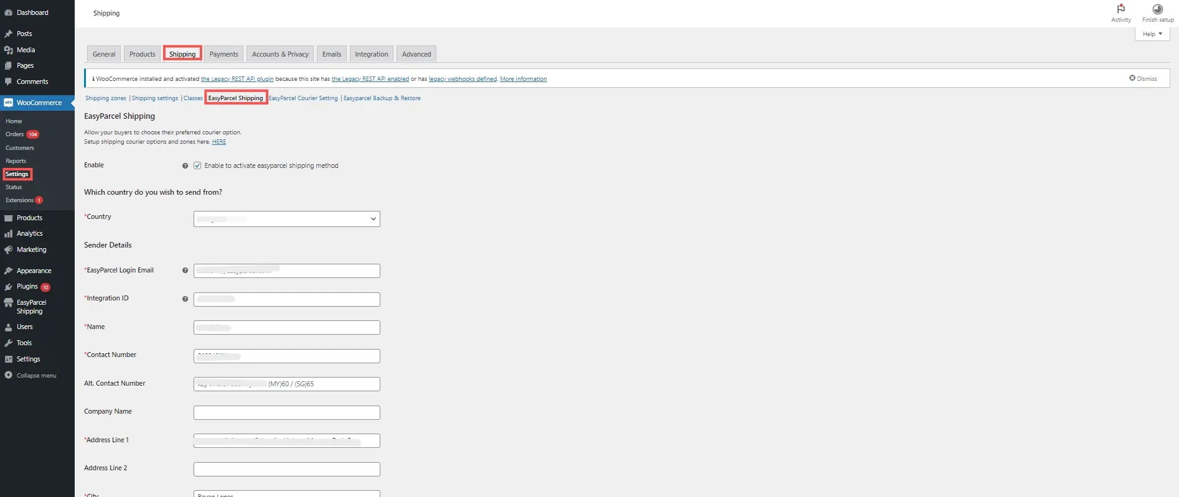Click the Pages icon in sidebar
This screenshot has width=1179, height=497.
(x=8, y=65)
